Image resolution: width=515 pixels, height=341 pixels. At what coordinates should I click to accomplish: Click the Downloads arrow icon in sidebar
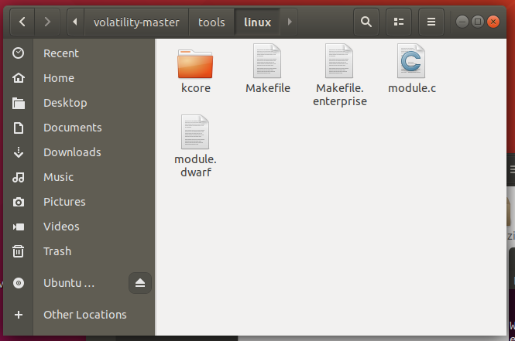[19, 152]
